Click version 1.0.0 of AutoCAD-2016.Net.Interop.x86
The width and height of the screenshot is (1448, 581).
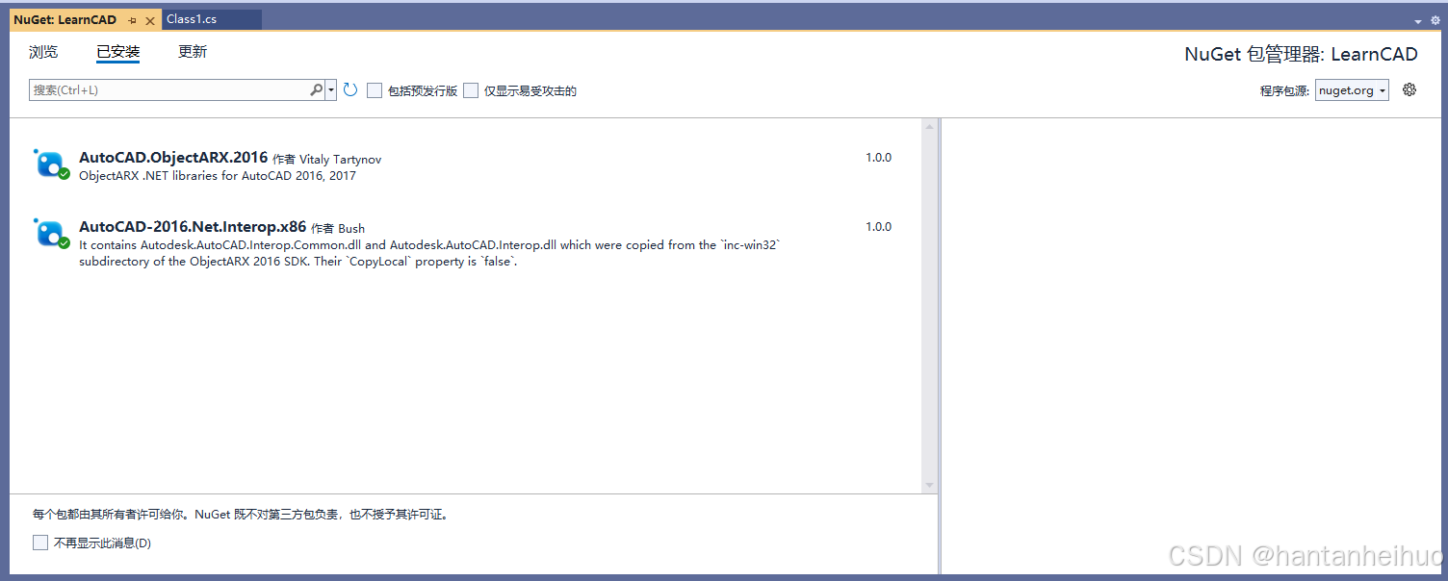pos(878,227)
